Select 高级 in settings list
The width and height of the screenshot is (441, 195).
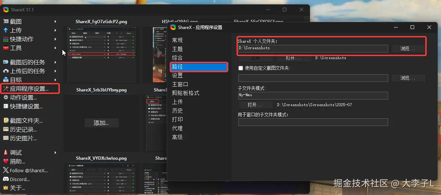[x=177, y=137]
